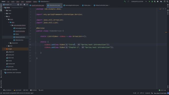Go to next highlighted error arrow
Viewport: 169px width, 95px height.
pyautogui.click(x=166, y=9)
